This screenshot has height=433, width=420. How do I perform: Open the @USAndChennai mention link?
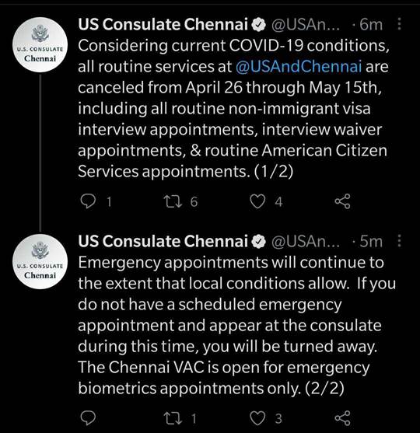(x=299, y=67)
